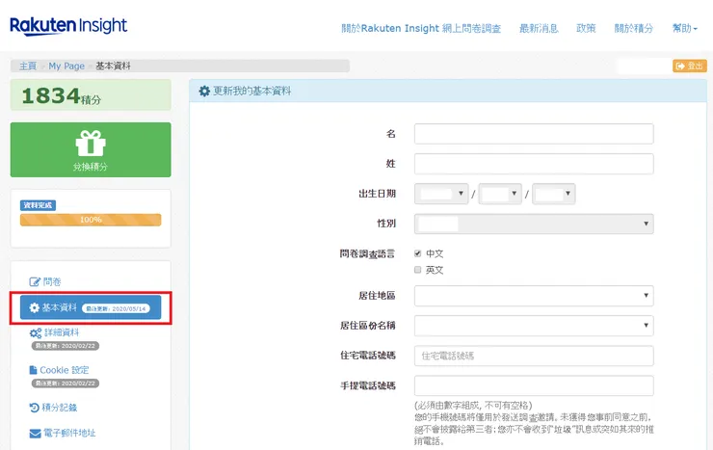This screenshot has height=450, width=713.
Task: Open the second 出生日期 dropdown
Action: pos(500,194)
